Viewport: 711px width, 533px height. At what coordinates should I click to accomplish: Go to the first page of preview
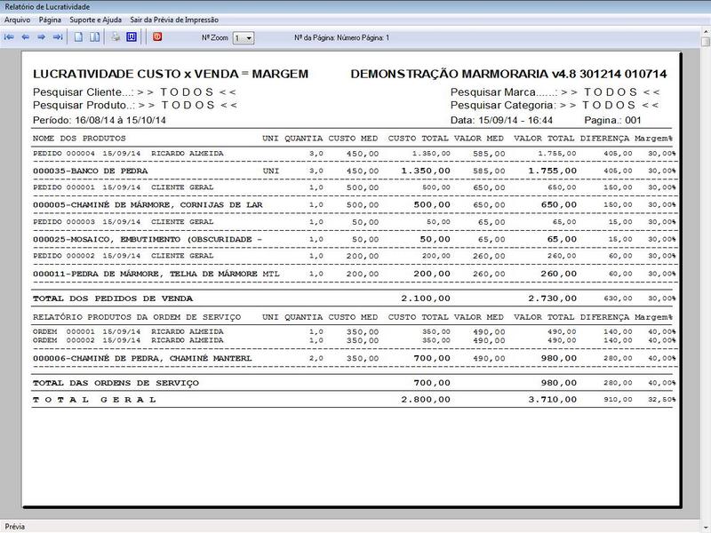point(9,37)
